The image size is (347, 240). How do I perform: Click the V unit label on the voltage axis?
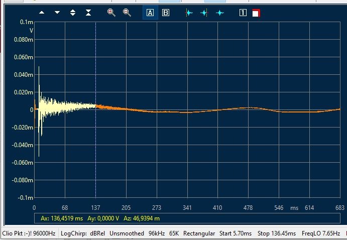(x=32, y=31)
